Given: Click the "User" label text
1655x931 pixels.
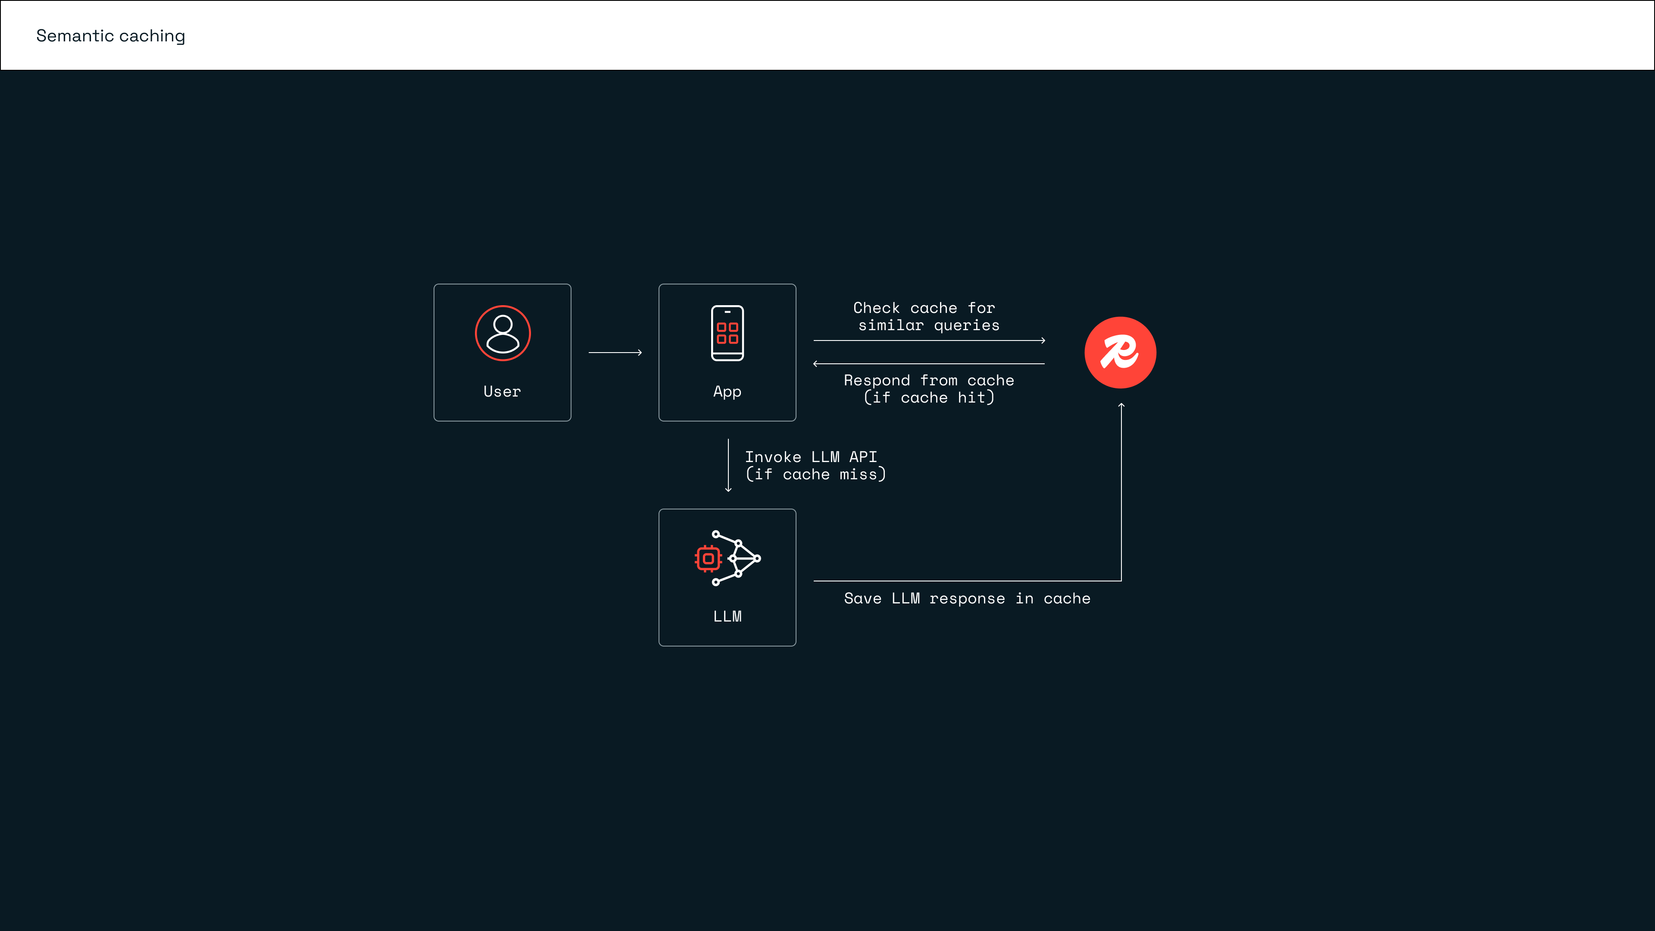Looking at the screenshot, I should point(503,391).
